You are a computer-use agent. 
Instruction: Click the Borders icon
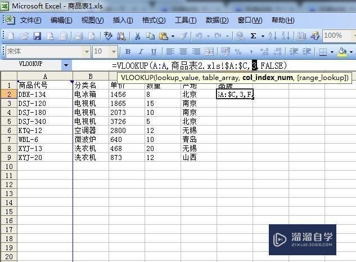click(x=323, y=52)
